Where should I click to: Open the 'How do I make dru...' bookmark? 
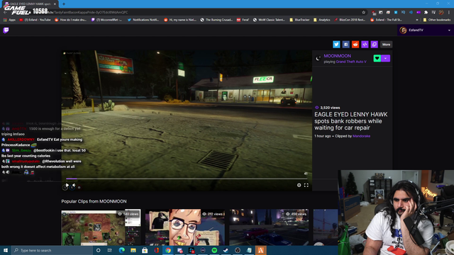point(71,20)
